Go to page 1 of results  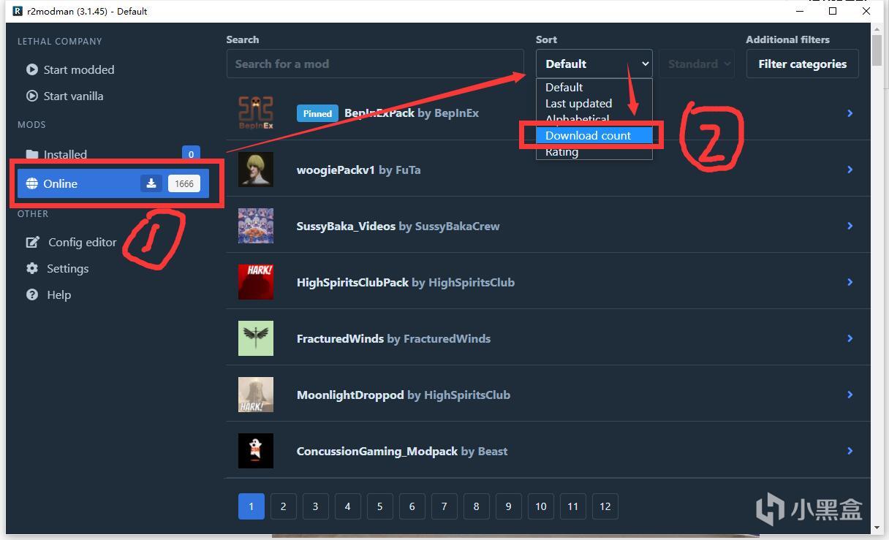(x=251, y=506)
